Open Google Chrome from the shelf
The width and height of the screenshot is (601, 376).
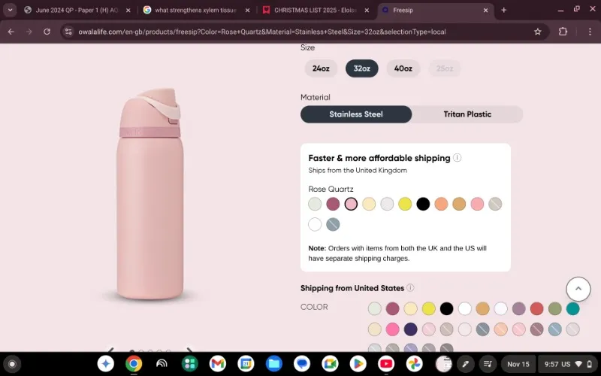pos(134,364)
